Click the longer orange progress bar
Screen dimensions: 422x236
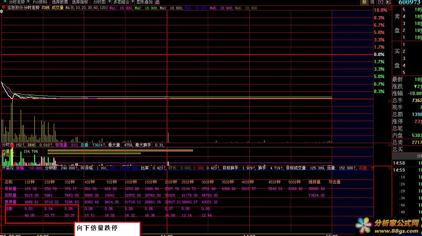pyautogui.click(x=120, y=151)
